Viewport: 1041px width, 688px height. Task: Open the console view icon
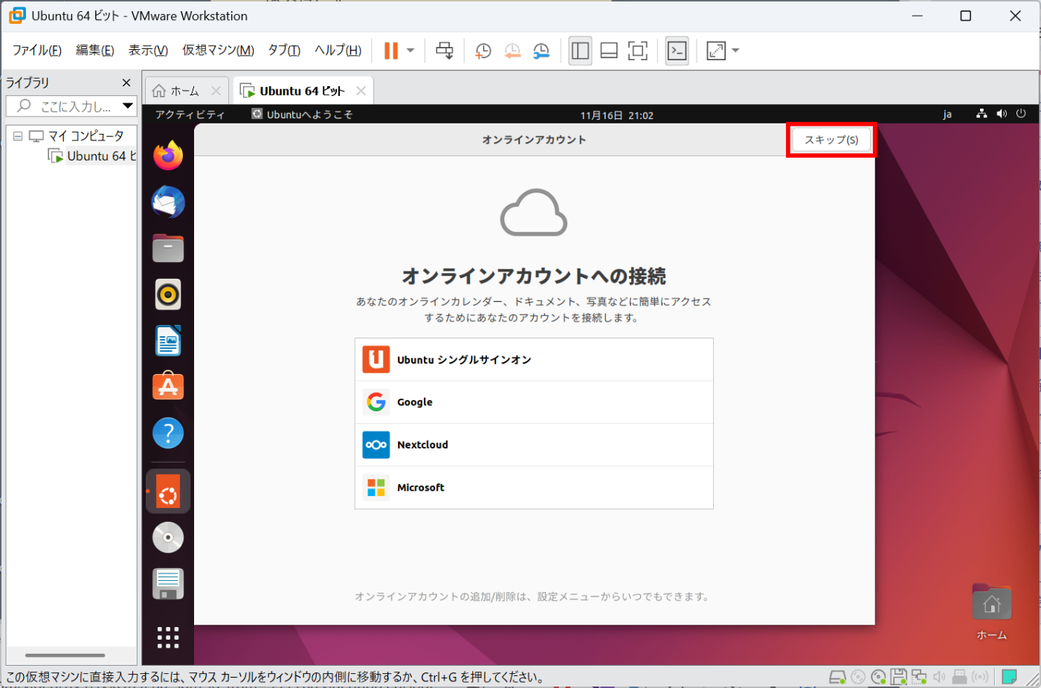pyautogui.click(x=677, y=51)
